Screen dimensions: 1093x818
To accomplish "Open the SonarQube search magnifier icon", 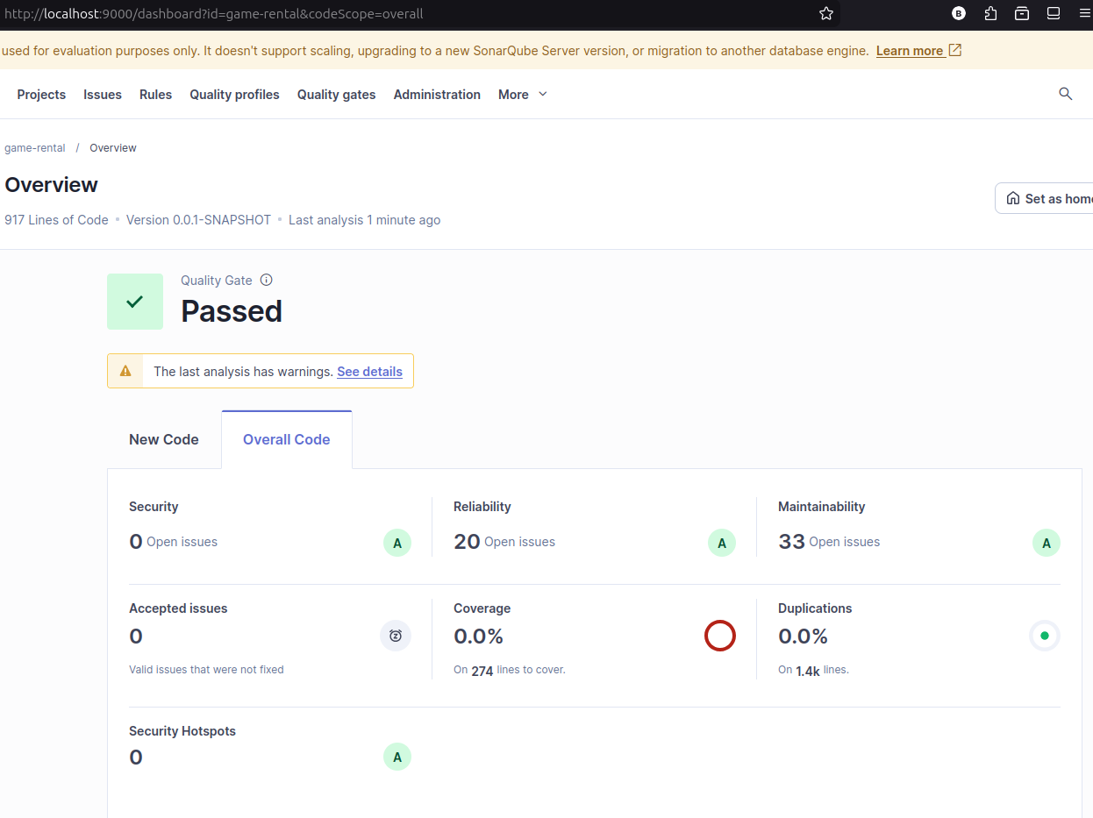I will (1066, 94).
